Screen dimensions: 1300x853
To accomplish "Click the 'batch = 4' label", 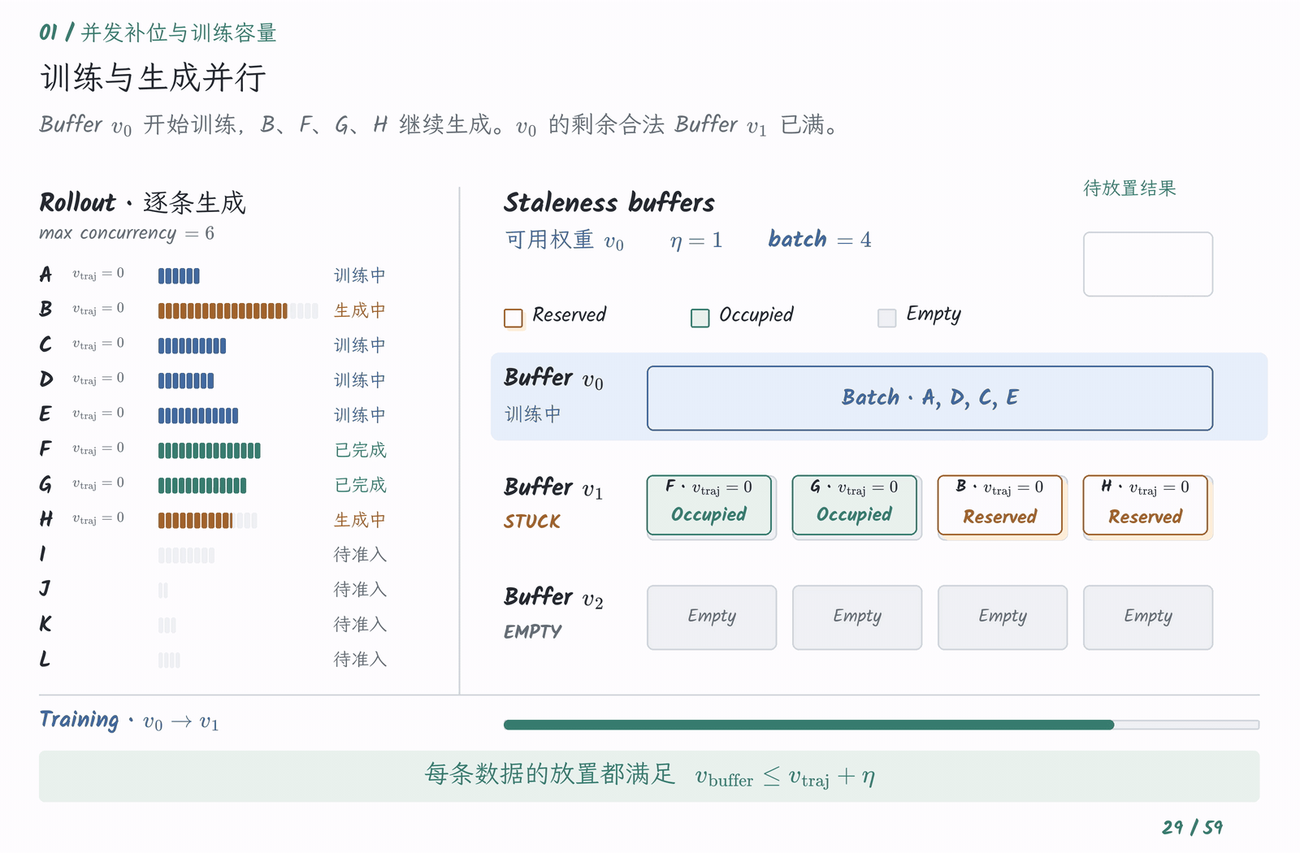I will (820, 240).
